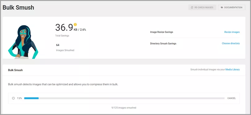Open the Choose directory link
The height and width of the screenshot is (115, 251).
point(231,43)
